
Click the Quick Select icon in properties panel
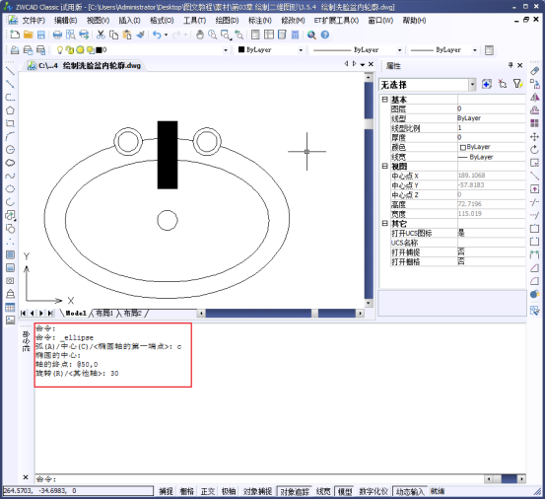coord(517,84)
